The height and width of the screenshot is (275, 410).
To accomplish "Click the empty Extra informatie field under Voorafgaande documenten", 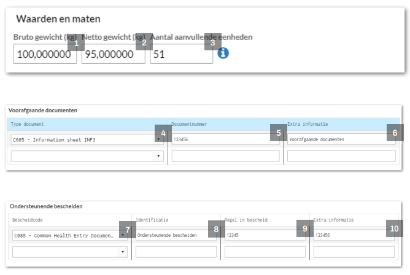I will click(341, 156).
